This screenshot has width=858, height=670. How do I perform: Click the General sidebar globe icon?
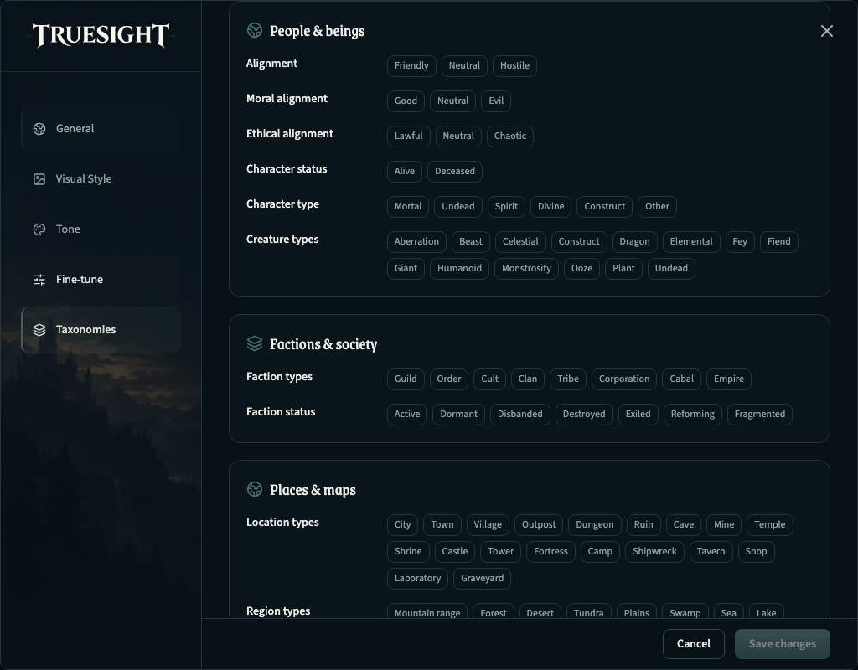[x=39, y=128]
